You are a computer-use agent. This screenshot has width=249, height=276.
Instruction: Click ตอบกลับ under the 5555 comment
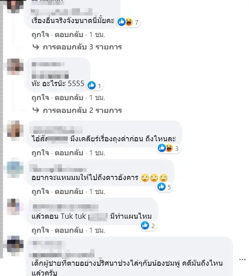coord(69,98)
